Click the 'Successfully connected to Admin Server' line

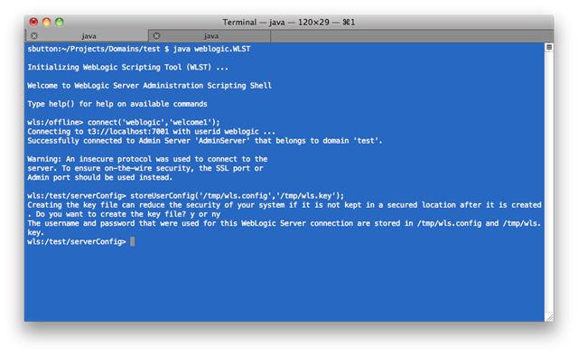205,141
